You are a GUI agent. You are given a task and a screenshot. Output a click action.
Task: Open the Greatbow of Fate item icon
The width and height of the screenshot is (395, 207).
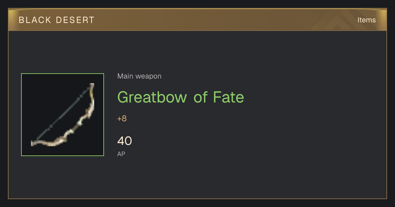[63, 115]
